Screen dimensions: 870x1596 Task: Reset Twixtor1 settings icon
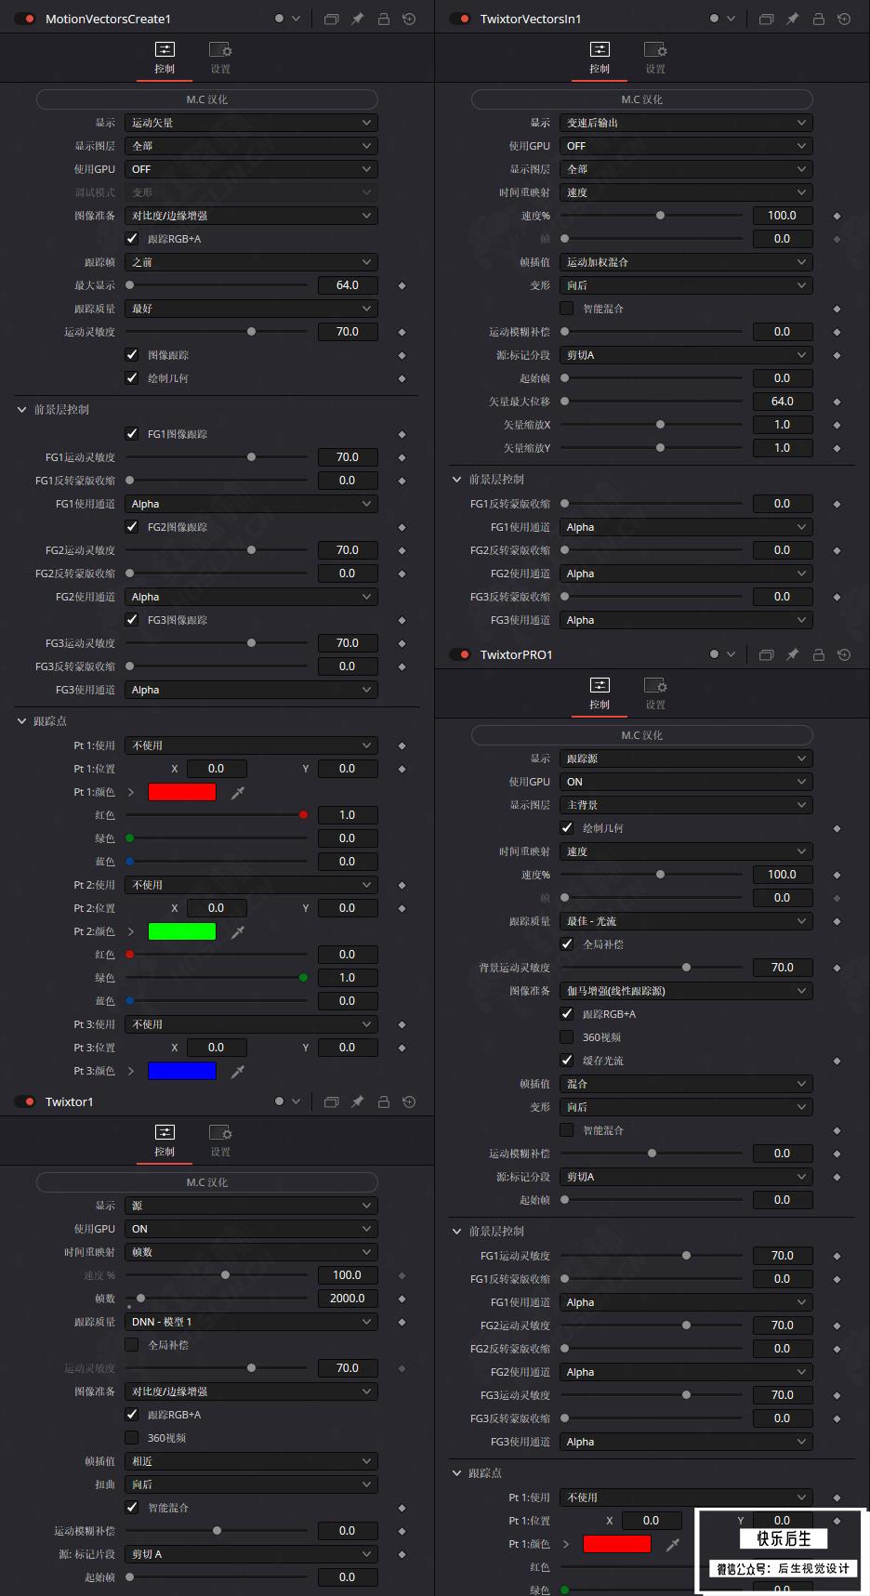point(409,1101)
